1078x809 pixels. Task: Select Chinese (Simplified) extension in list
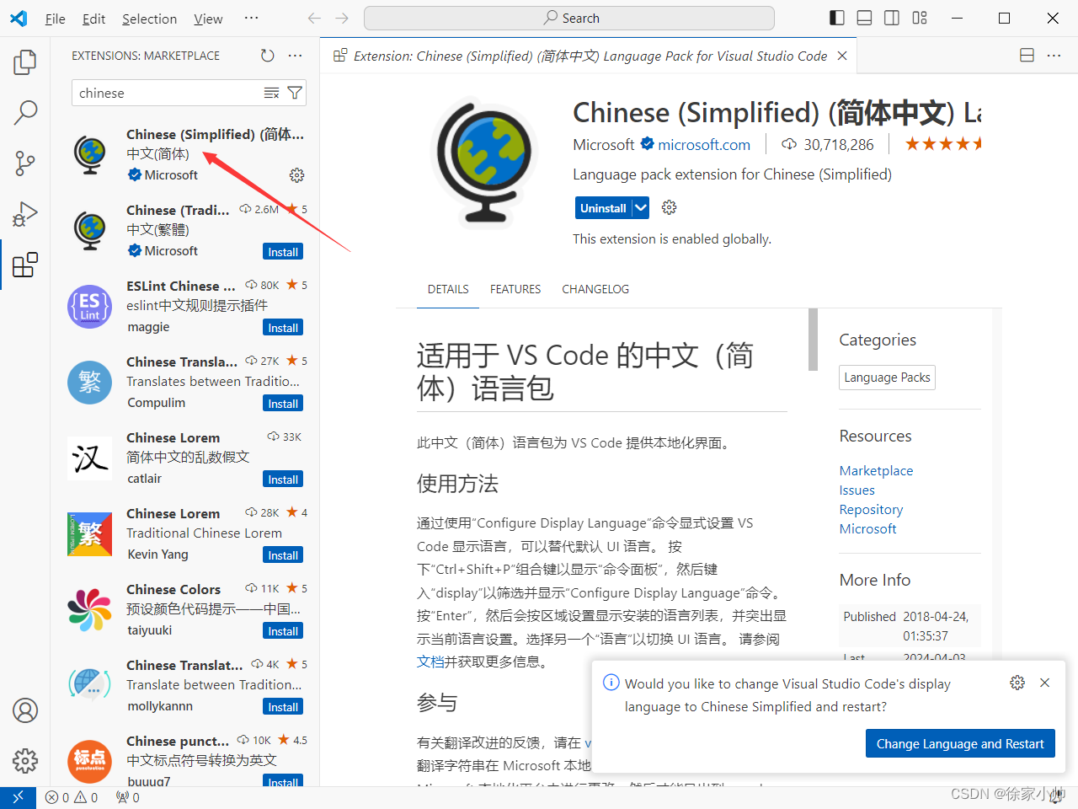[185, 154]
